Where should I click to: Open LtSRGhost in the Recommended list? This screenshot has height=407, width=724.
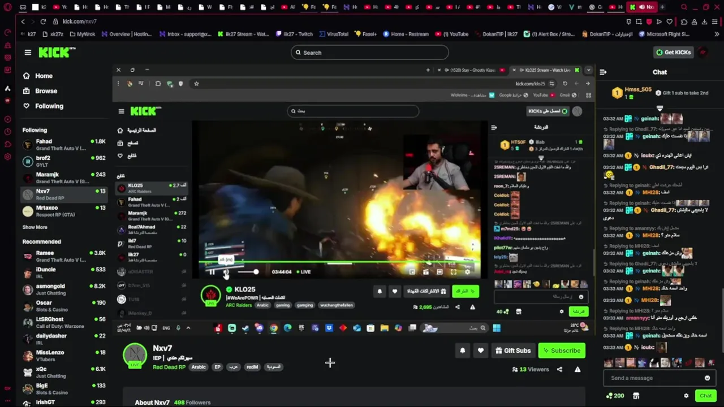click(x=64, y=322)
